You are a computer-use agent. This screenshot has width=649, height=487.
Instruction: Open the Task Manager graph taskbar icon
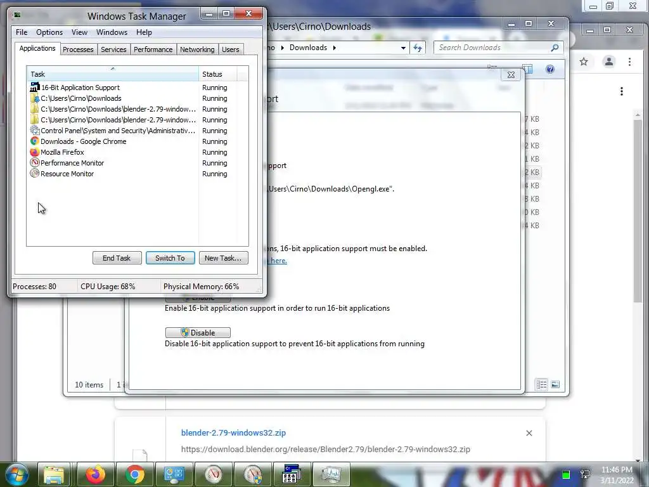pyautogui.click(x=331, y=474)
